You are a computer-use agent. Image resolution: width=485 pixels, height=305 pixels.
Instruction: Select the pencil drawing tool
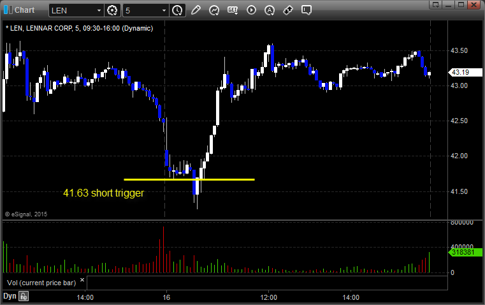click(196, 10)
